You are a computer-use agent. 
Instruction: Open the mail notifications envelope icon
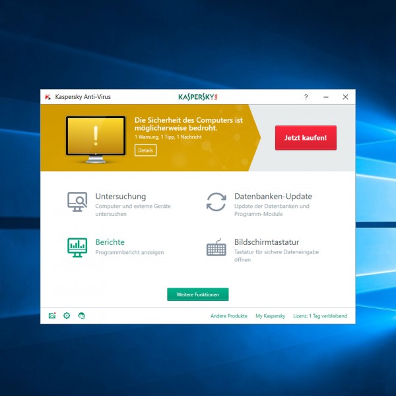[x=52, y=315]
